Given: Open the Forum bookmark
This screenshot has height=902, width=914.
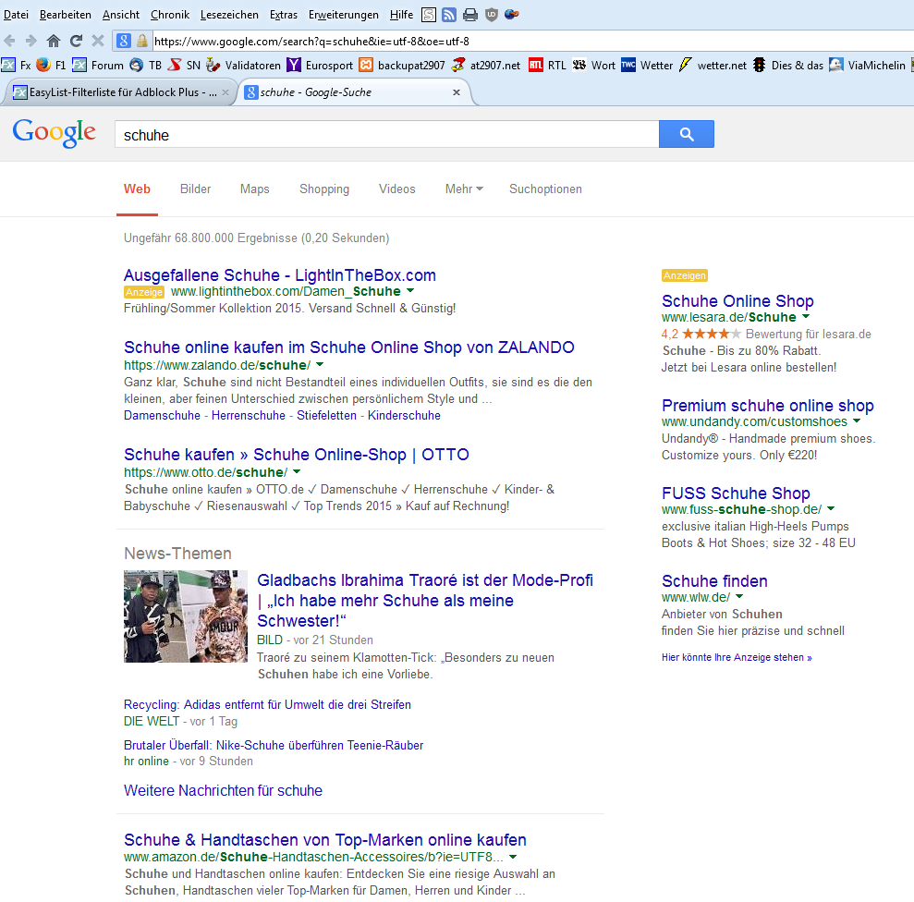Looking at the screenshot, I should pos(98,66).
